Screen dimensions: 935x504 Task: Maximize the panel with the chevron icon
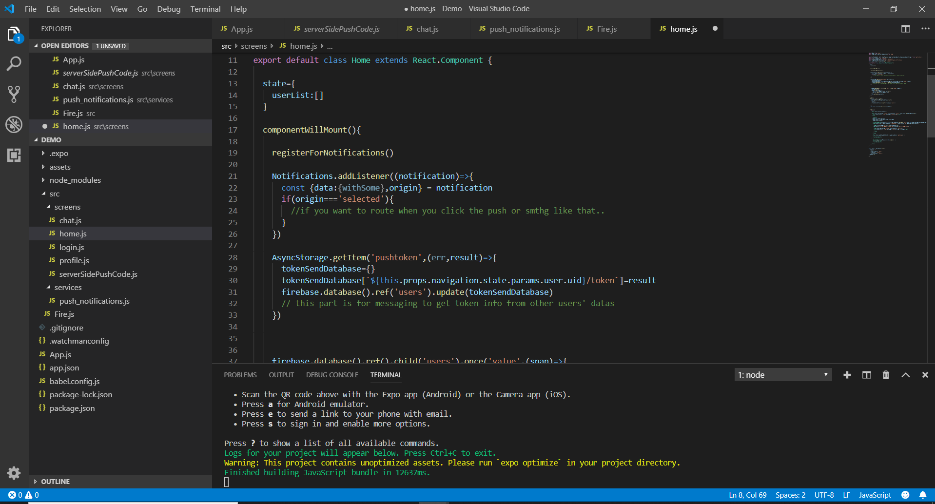[x=906, y=375]
